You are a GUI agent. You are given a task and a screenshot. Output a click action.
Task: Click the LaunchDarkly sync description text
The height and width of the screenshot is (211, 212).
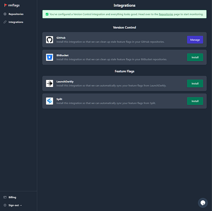[111, 86]
